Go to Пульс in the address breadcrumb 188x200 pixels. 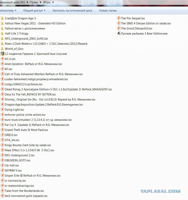click(x=34, y=2)
